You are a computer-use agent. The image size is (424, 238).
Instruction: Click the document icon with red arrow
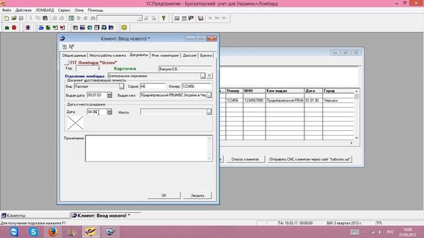(x=62, y=28)
